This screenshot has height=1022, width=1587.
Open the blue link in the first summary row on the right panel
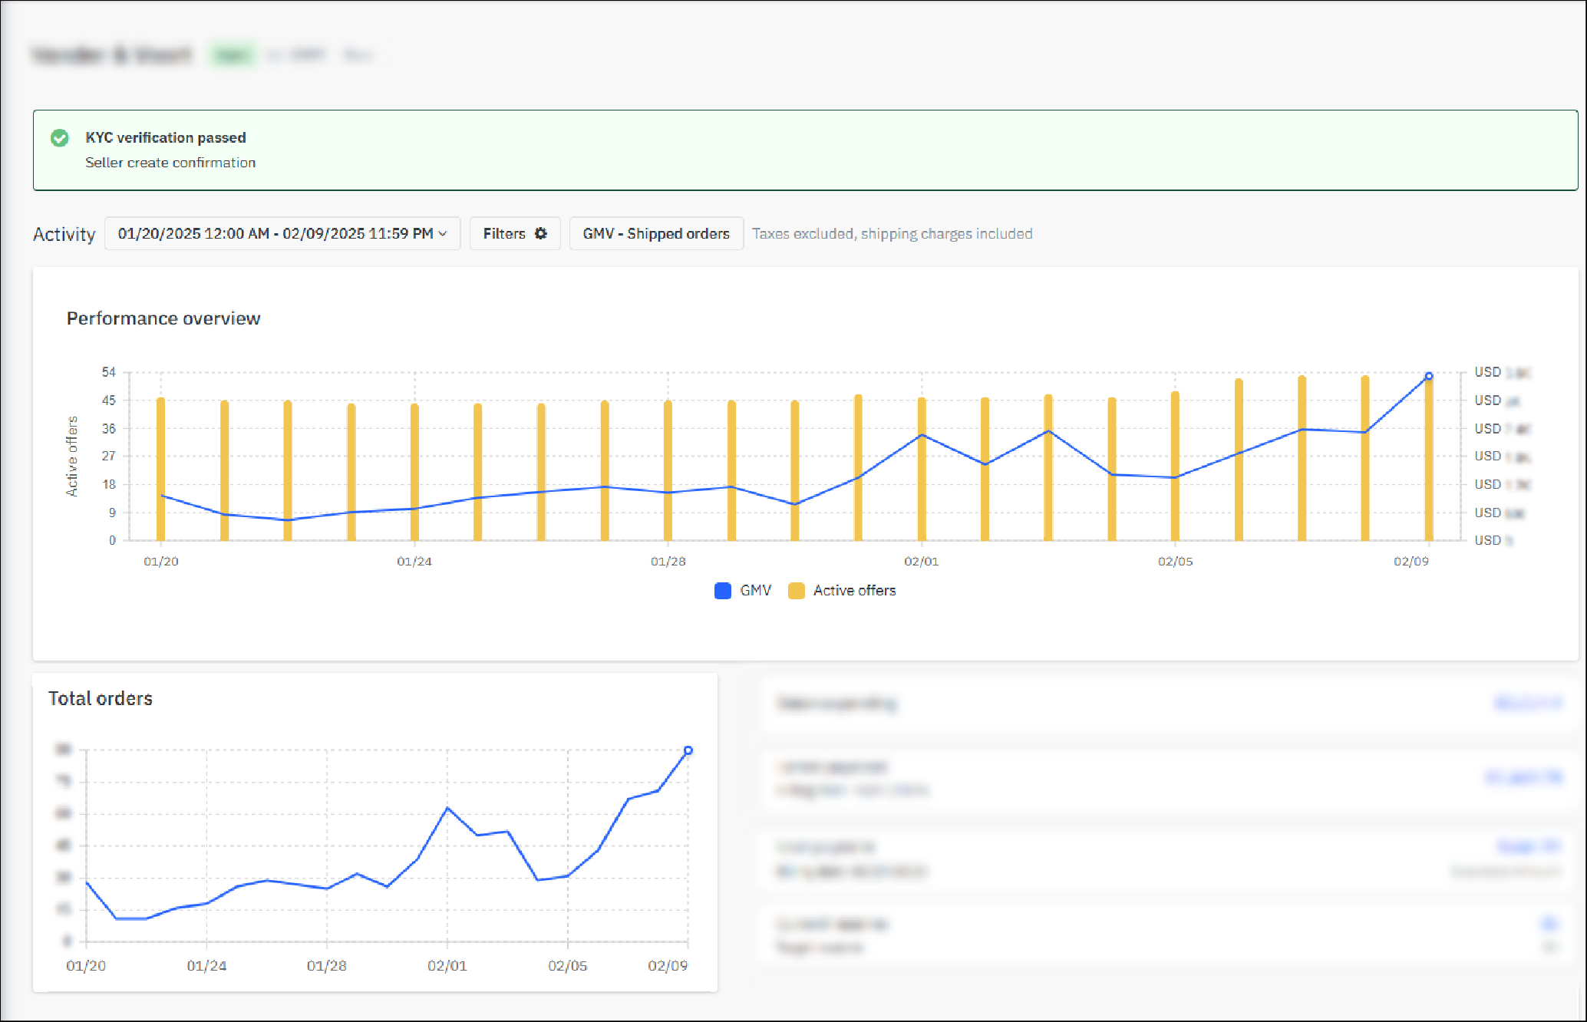pos(1529,702)
